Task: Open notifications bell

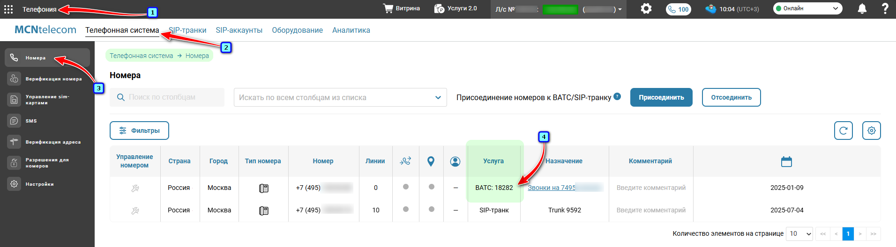Action: click(862, 8)
